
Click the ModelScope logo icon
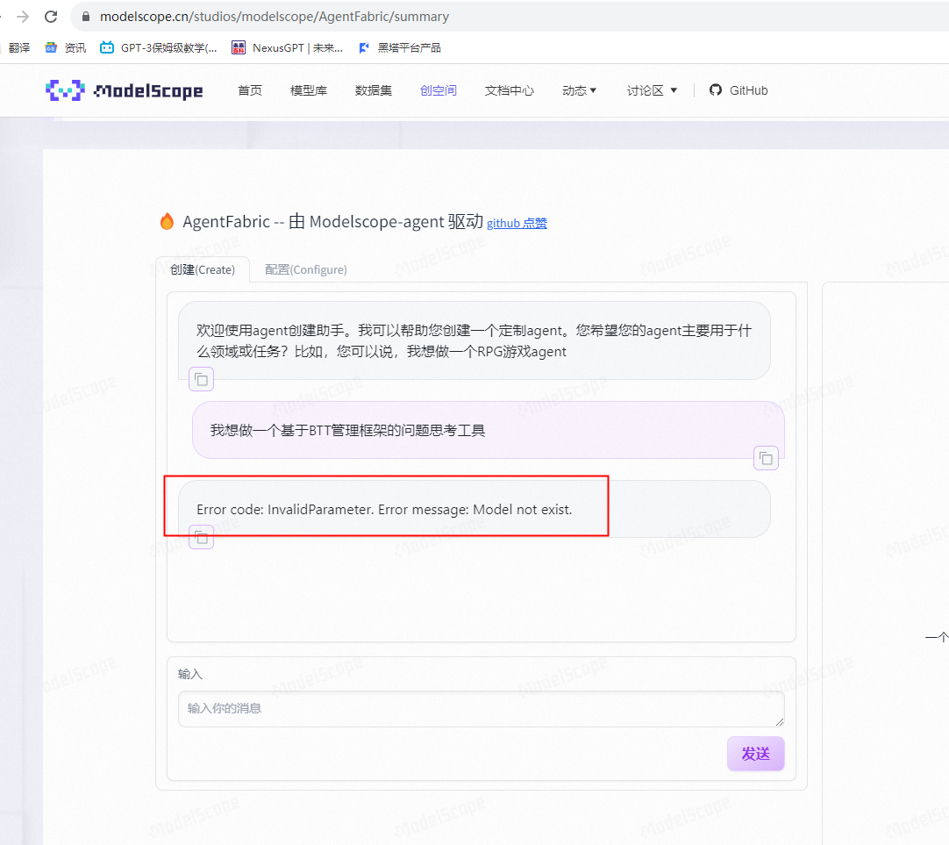[64, 90]
